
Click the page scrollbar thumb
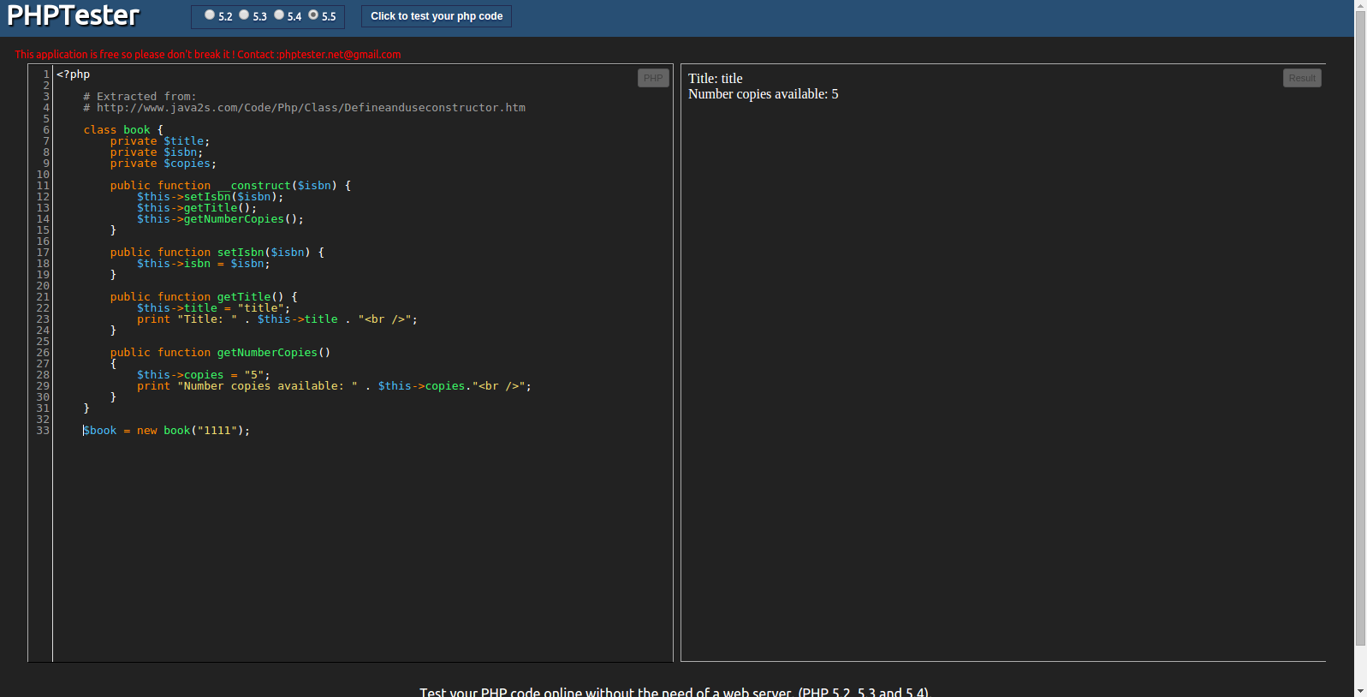pyautogui.click(x=1360, y=329)
